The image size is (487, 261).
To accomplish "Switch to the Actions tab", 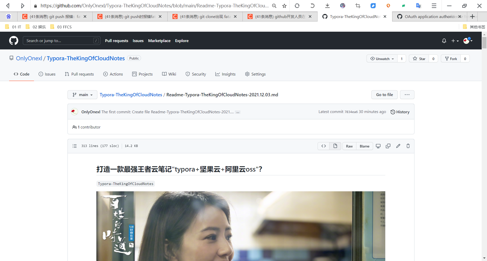I will pos(113,74).
